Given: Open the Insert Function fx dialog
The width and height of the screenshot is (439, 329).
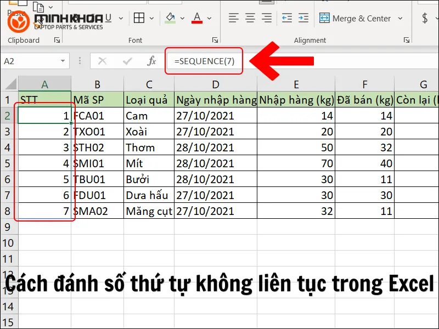Looking at the screenshot, I should point(151,61).
